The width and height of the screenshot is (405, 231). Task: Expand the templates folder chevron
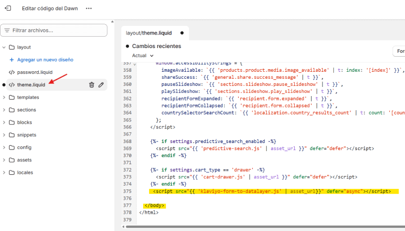point(4,97)
